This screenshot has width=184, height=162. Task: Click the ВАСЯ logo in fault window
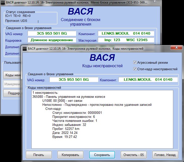point(102,58)
